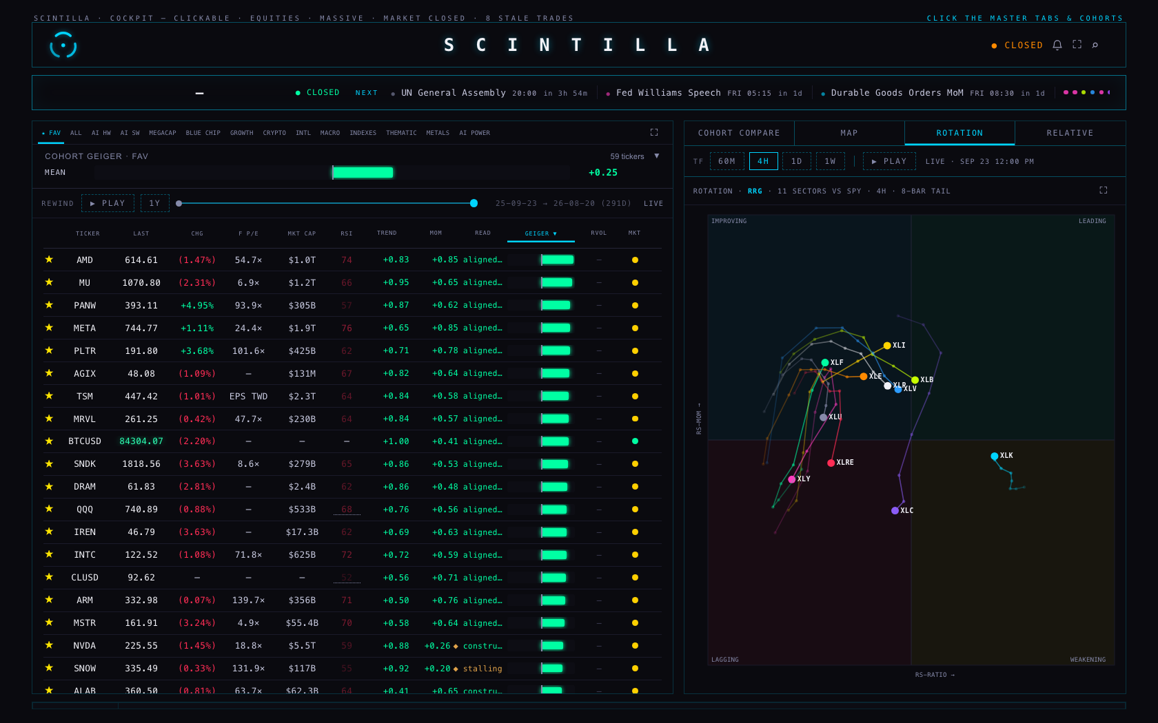Screen dimensions: 1158x723
Task: Select the 1W timeframe button
Action: tap(831, 161)
